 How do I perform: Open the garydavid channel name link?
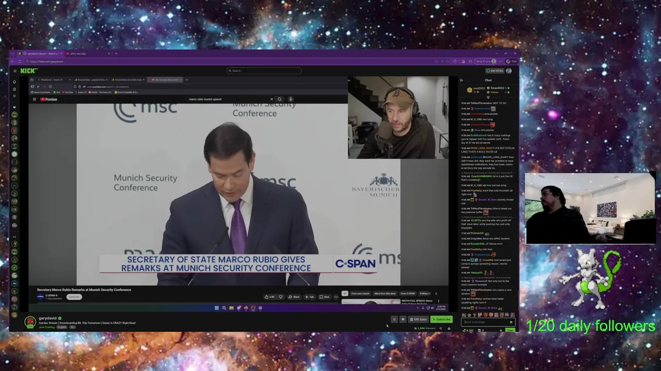point(48,318)
